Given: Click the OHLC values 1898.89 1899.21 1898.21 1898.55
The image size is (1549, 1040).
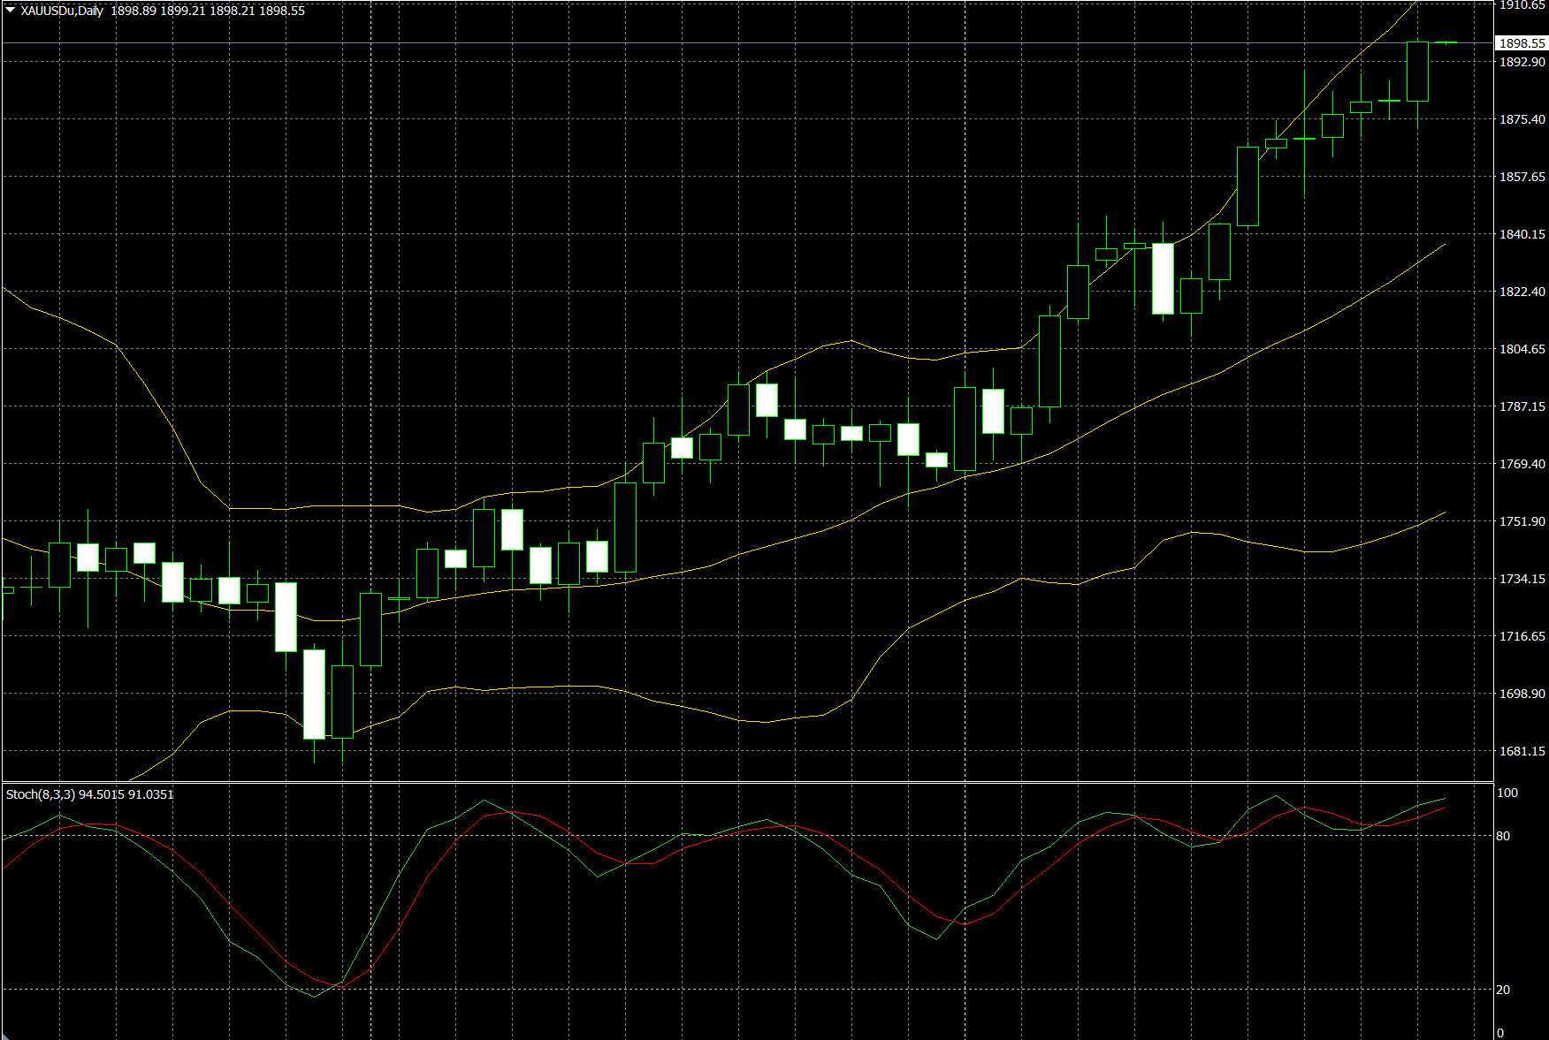Looking at the screenshot, I should point(208,11).
